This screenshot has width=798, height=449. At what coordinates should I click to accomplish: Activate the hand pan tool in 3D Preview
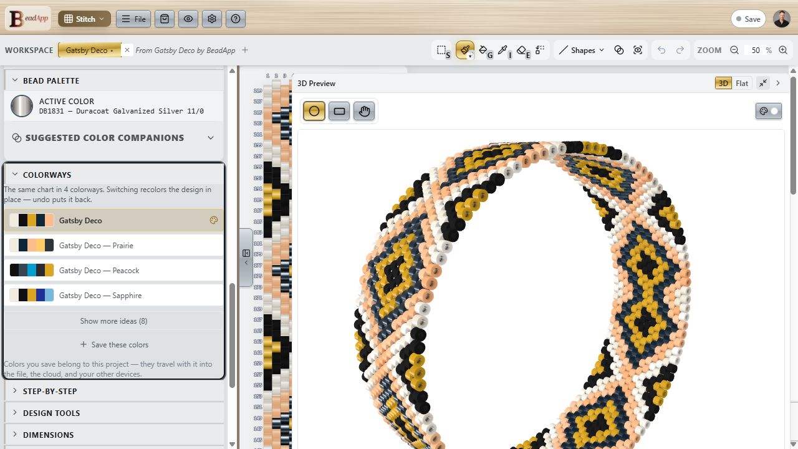tap(364, 111)
